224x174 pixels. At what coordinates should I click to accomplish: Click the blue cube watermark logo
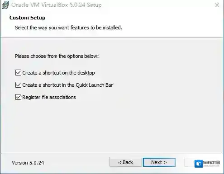(199, 164)
